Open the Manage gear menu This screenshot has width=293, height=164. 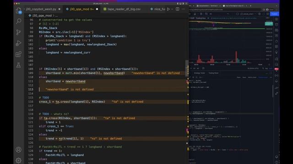(x=18, y=160)
